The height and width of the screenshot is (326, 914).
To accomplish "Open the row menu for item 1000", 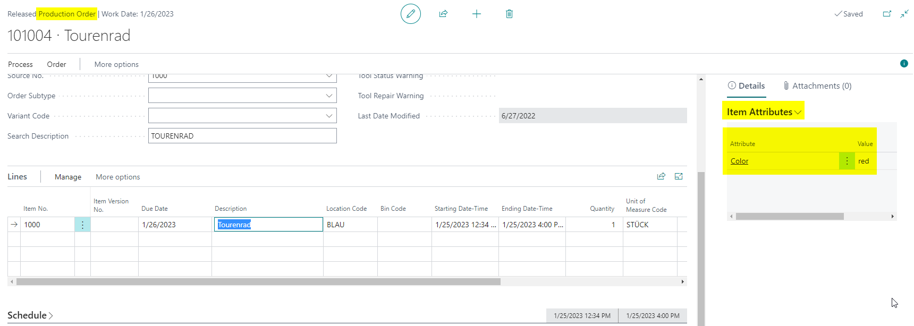I will pos(82,225).
